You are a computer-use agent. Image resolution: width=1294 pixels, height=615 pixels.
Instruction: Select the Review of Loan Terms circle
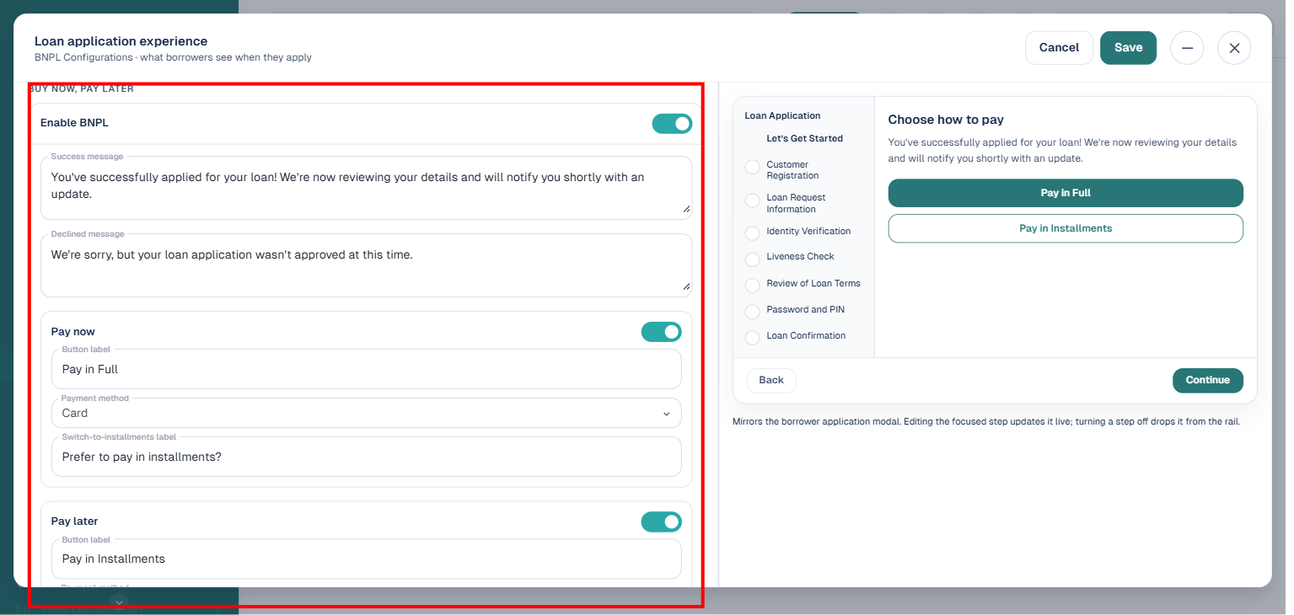point(753,286)
